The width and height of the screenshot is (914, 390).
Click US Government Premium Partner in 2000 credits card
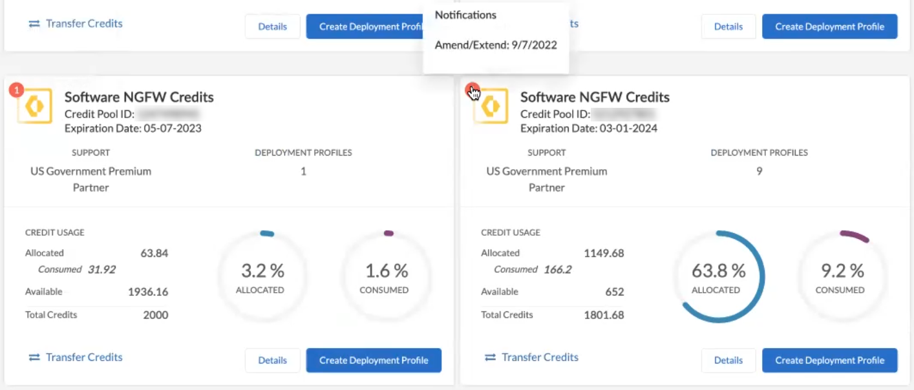[x=91, y=180]
